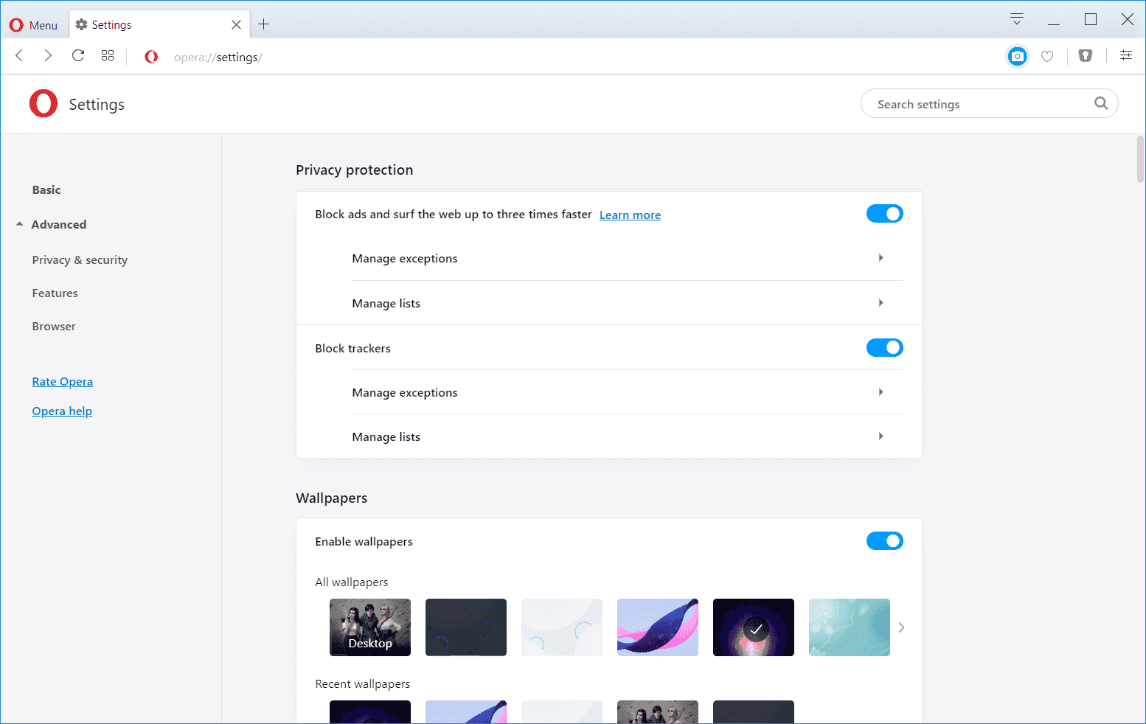This screenshot has height=724, width=1146.
Task: Select Privacy & security in the sidebar
Action: tap(80, 260)
